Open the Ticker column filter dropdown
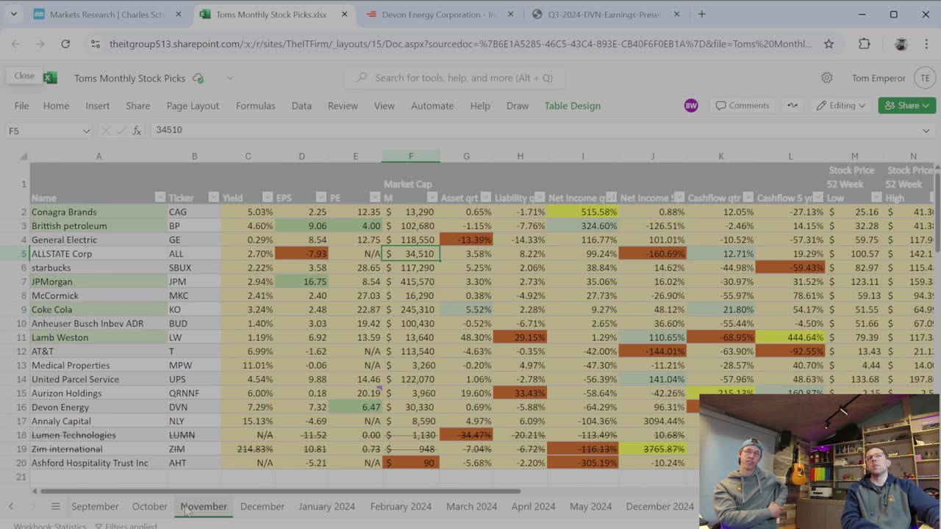Viewport: 941px width, 529px height. pos(213,198)
